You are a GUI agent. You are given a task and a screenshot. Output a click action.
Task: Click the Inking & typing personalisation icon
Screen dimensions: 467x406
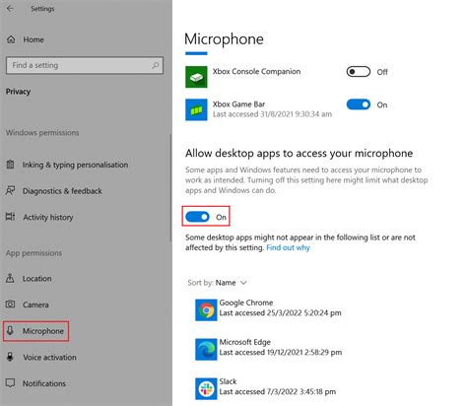11,165
